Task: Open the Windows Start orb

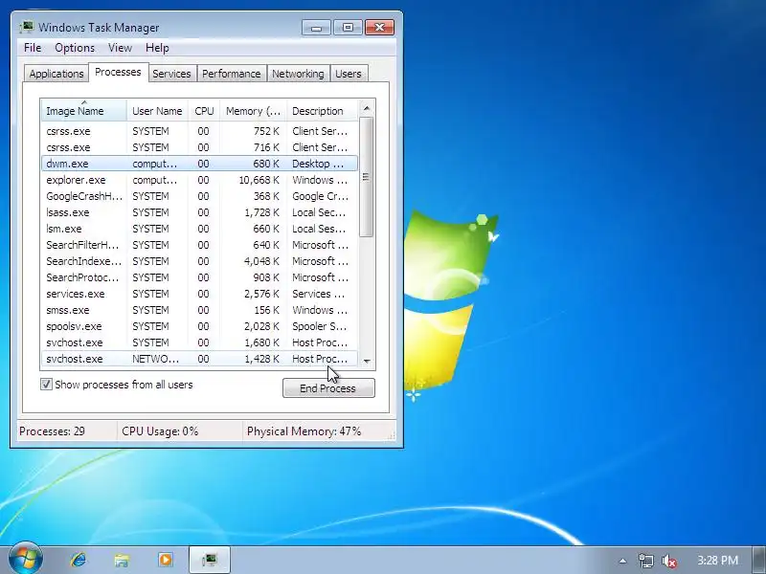Action: tap(26, 558)
